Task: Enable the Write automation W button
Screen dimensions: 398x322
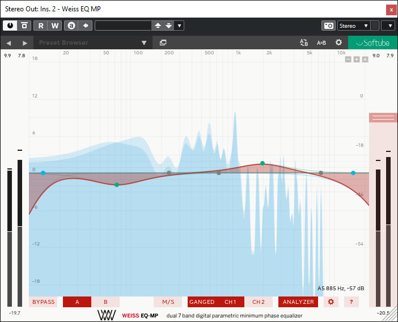Action: (55, 26)
